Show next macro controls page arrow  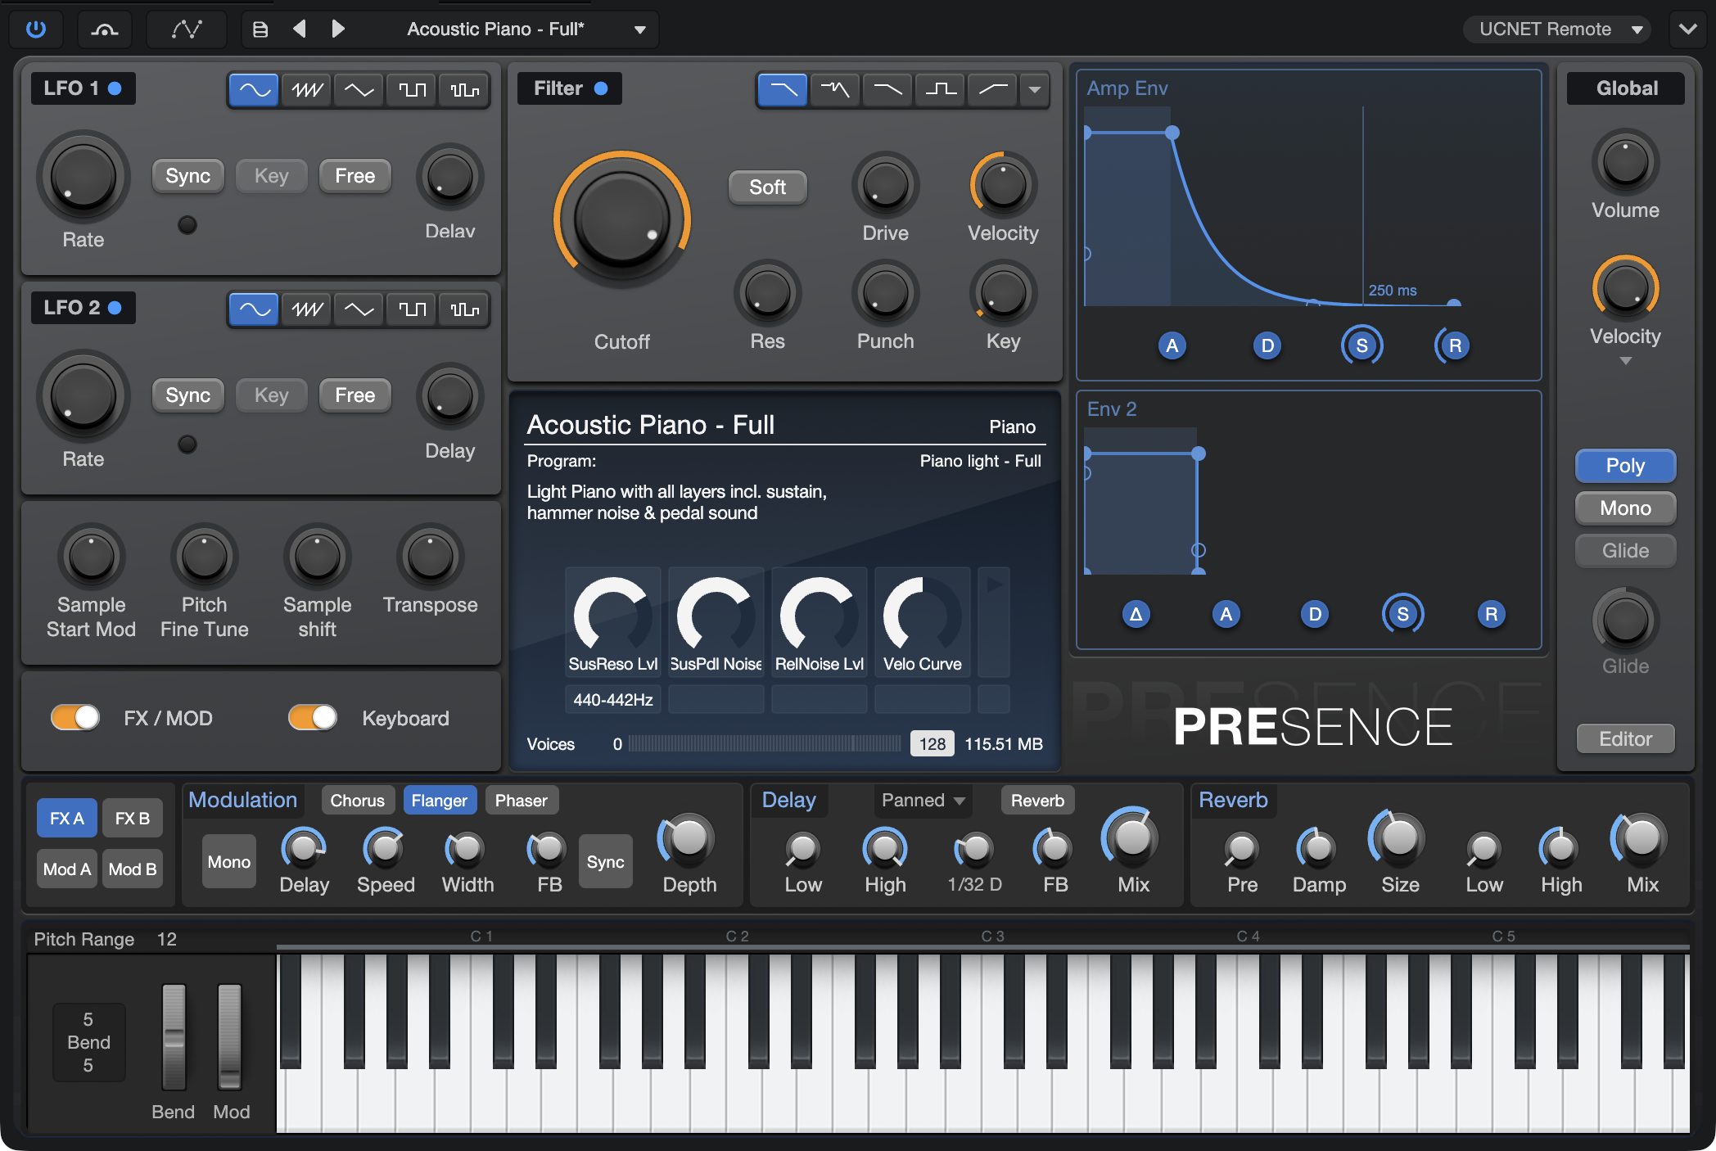pyautogui.click(x=994, y=585)
